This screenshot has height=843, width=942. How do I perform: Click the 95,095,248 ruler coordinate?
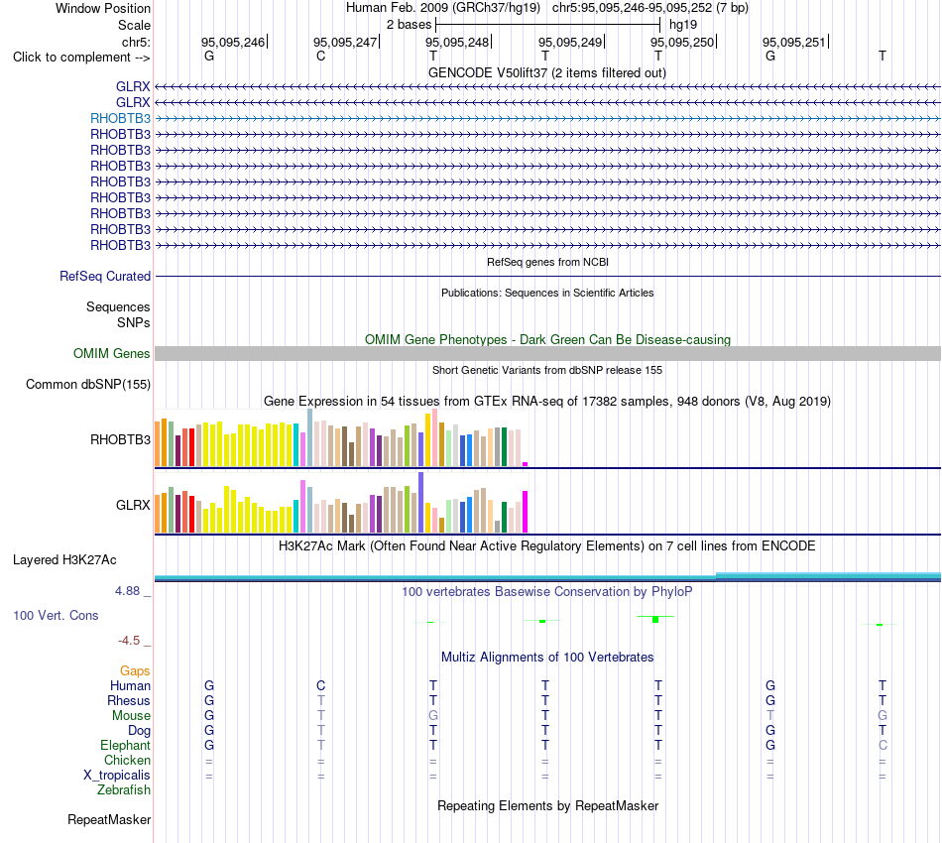click(457, 42)
